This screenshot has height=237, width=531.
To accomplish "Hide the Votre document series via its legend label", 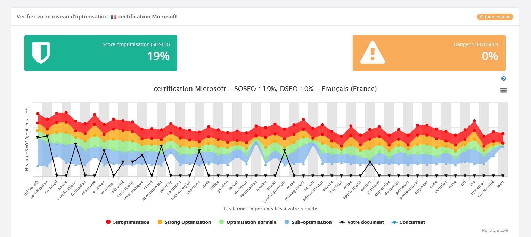I will [365, 222].
